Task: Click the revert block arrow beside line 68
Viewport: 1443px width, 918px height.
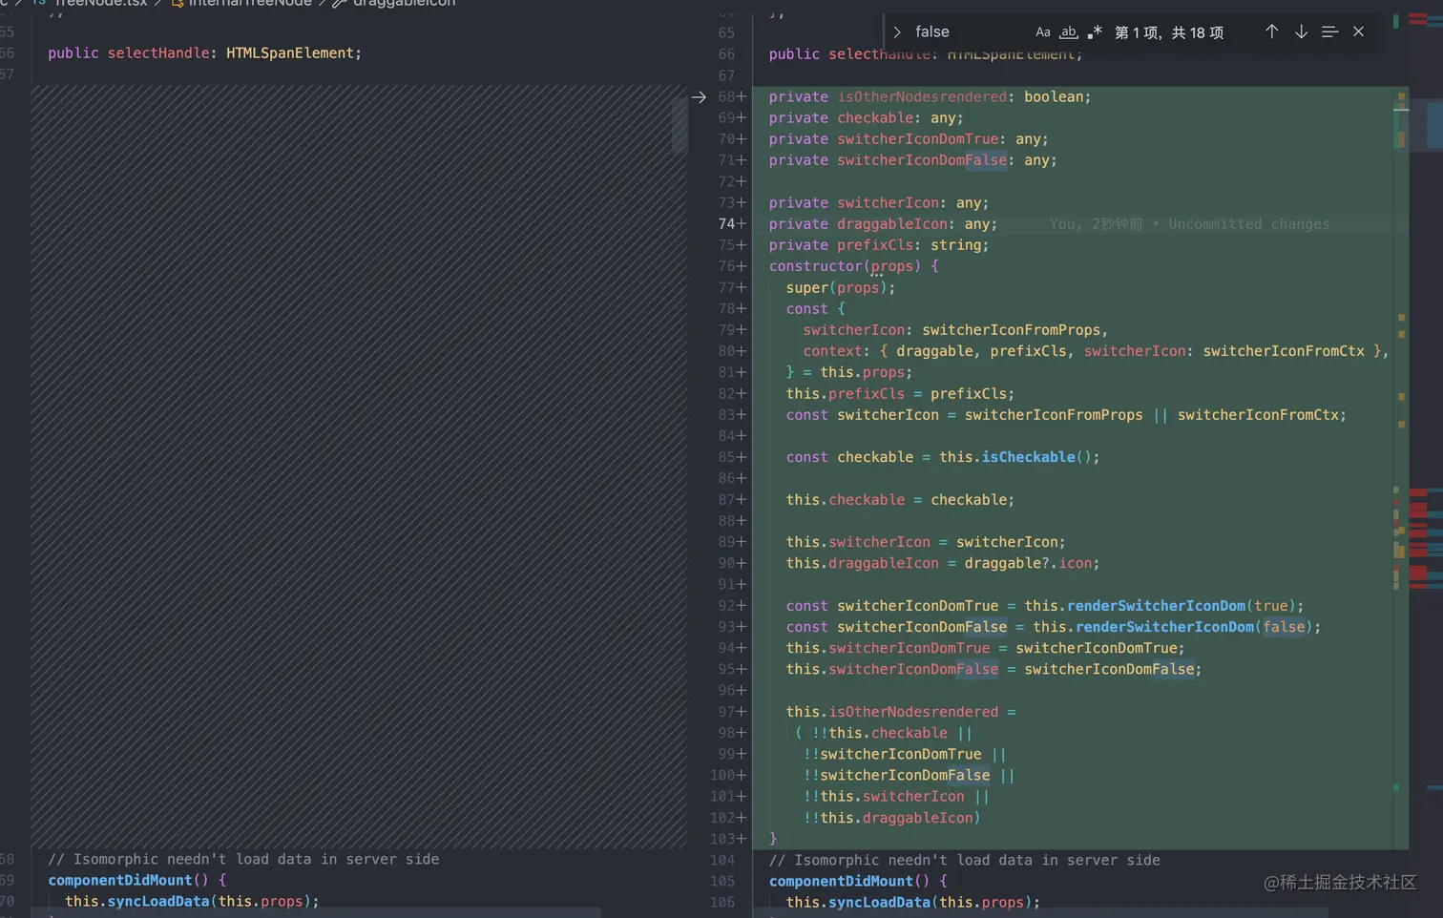Action: (699, 97)
